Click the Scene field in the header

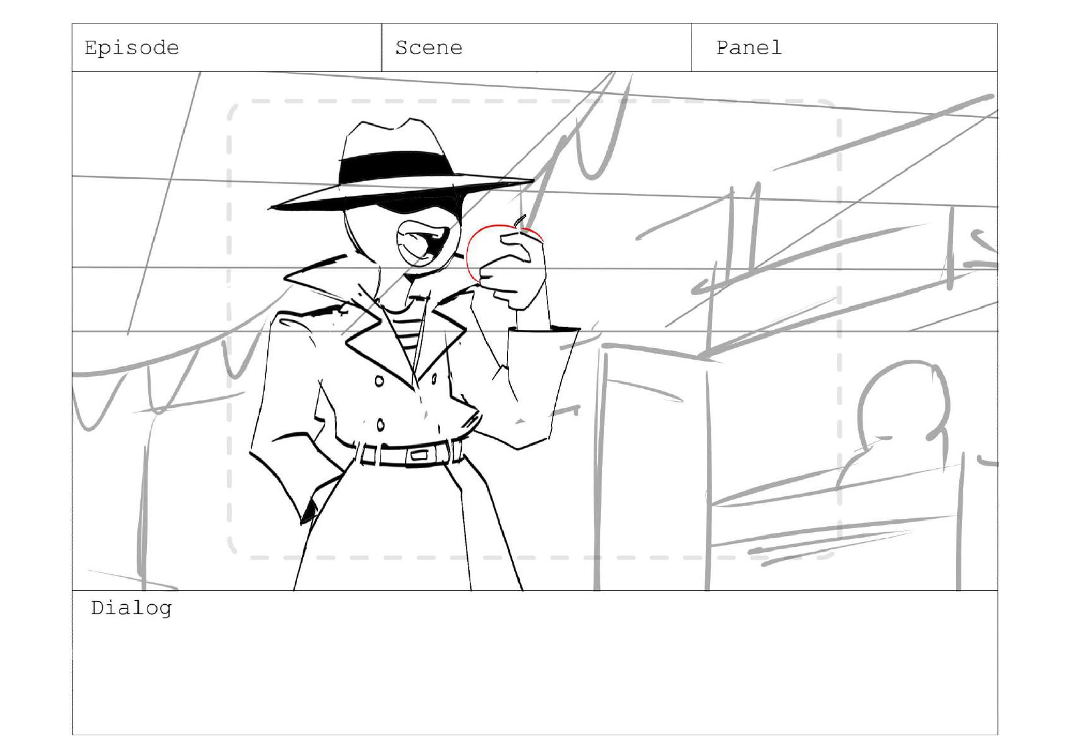pyautogui.click(x=537, y=48)
